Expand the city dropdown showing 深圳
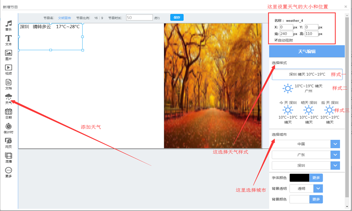 pyautogui.click(x=335, y=165)
